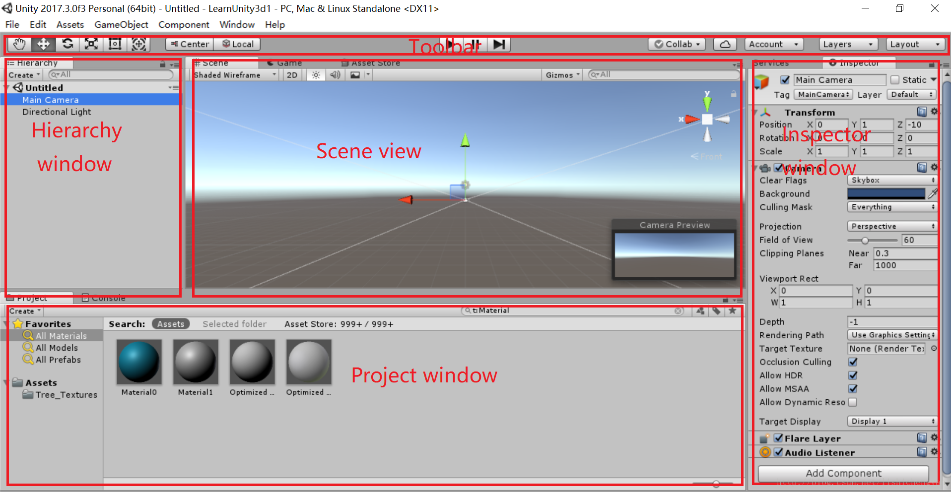The height and width of the screenshot is (492, 951).
Task: Toggle the Static checkbox
Action: (x=895, y=80)
